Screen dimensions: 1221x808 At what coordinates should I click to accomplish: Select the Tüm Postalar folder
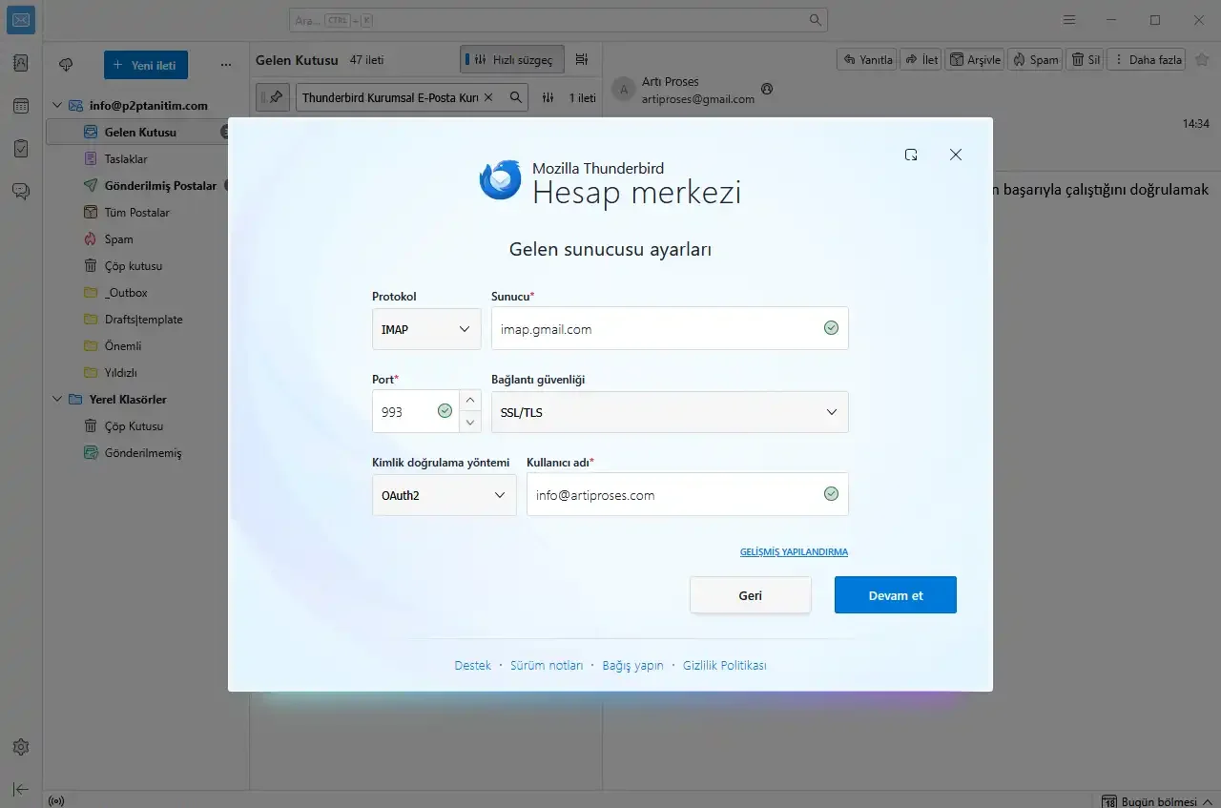point(138,213)
